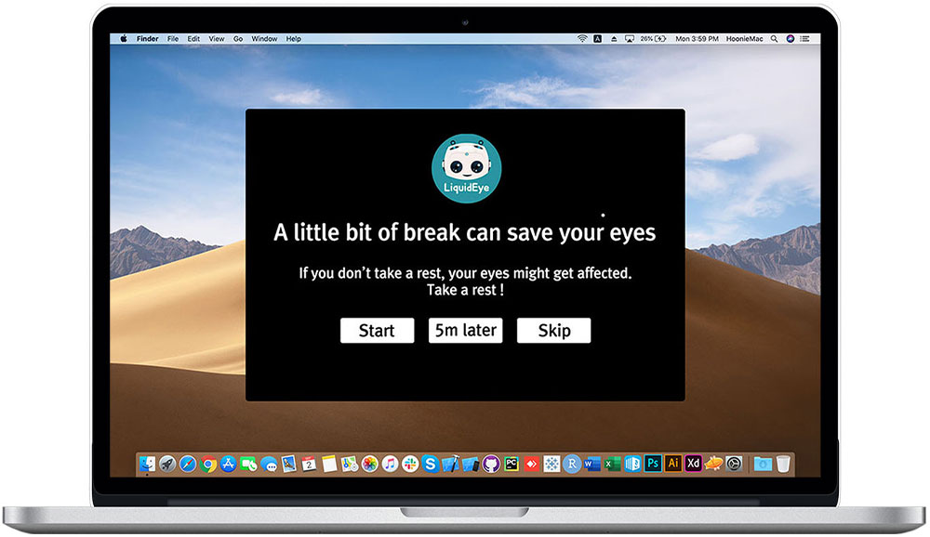This screenshot has width=930, height=537.
Task: Open Slack from the dock
Action: [x=410, y=465]
